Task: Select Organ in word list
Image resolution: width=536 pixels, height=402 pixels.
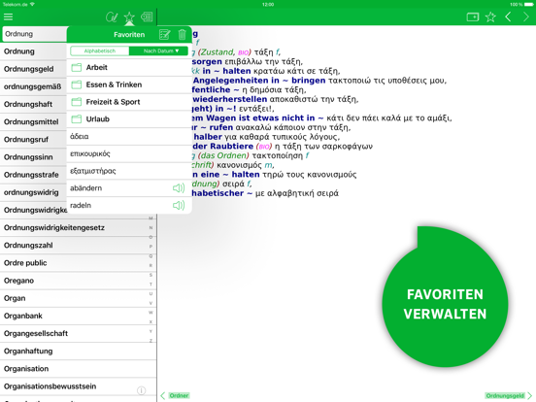Action: click(78, 298)
